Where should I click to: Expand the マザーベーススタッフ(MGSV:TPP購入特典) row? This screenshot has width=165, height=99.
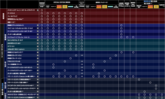point(38,76)
